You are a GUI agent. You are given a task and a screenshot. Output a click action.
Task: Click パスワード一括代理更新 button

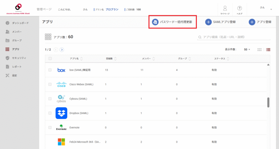pyautogui.click(x=173, y=22)
